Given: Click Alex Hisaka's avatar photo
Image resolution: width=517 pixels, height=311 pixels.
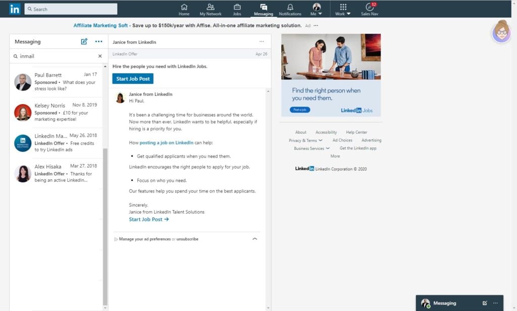Looking at the screenshot, I should coord(23,174).
